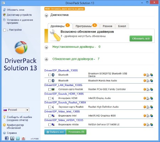Check the NVIDIA GeForce GT 640M LE driver
Viewport: 160px width, 142px height.
coord(50,125)
